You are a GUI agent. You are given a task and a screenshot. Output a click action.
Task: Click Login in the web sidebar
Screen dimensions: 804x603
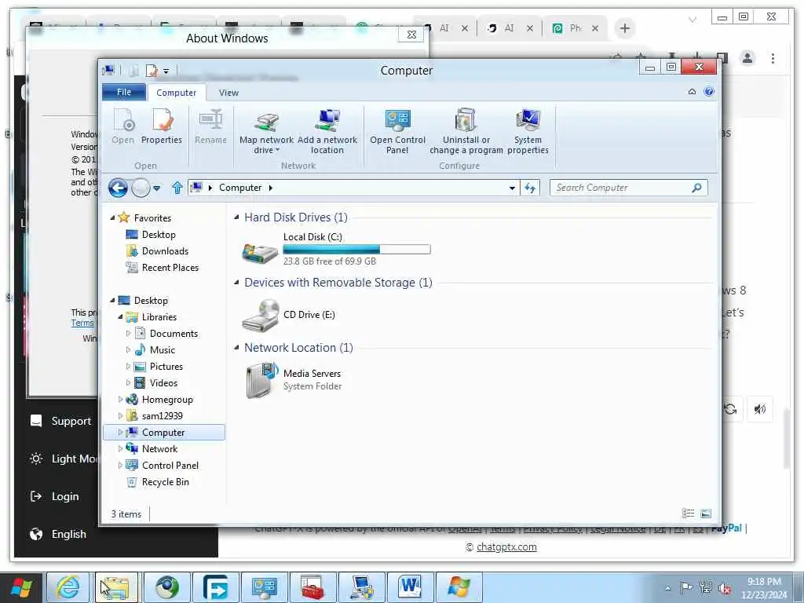coord(54,496)
